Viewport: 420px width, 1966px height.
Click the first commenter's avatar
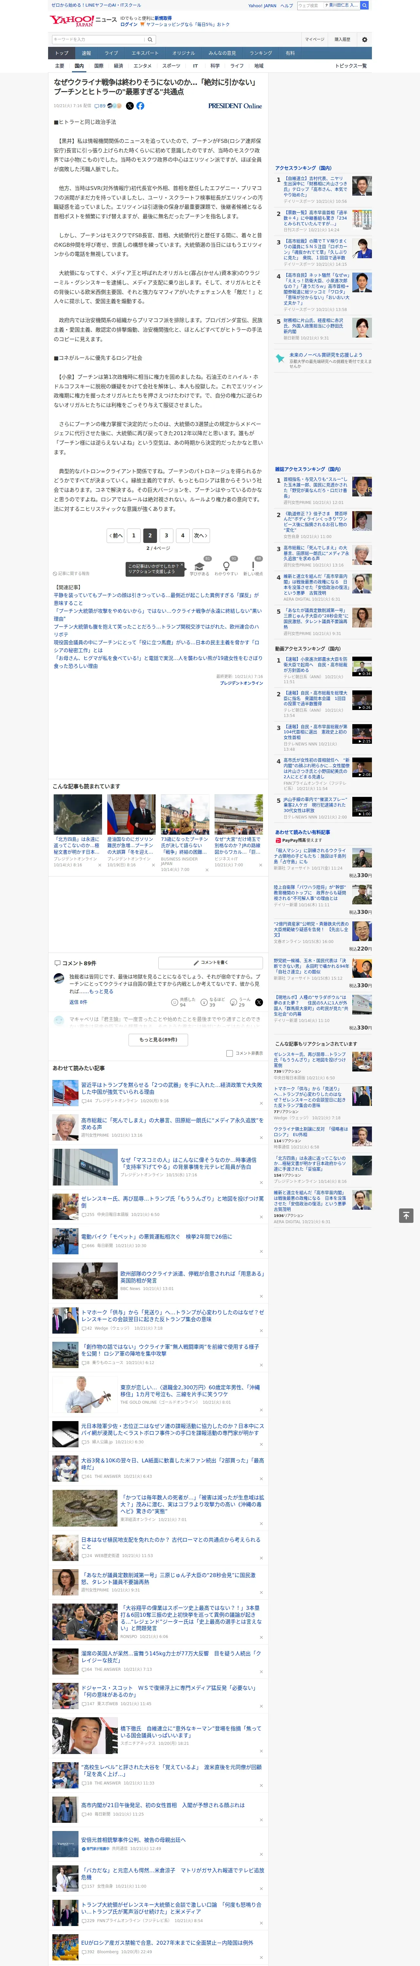click(x=59, y=978)
